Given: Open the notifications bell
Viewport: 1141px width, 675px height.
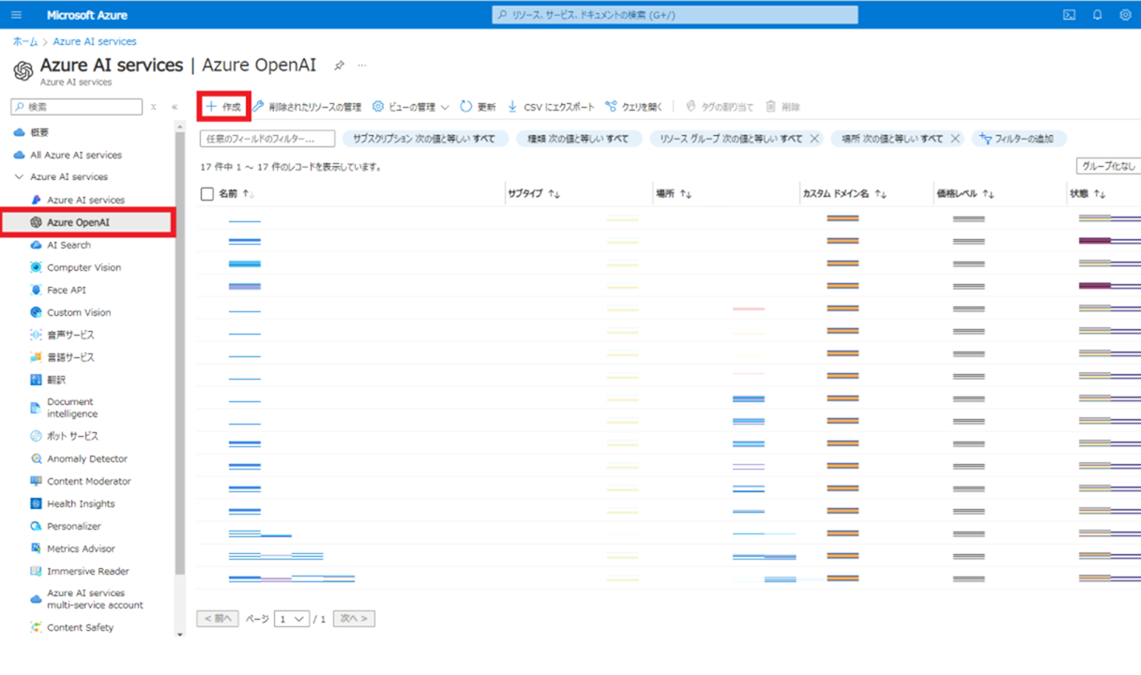Looking at the screenshot, I should (1097, 15).
